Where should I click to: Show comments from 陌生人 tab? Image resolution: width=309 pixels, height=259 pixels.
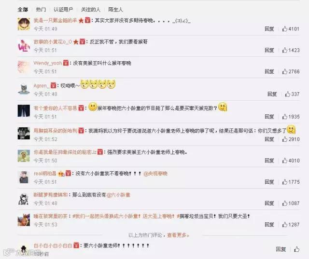pos(116,10)
